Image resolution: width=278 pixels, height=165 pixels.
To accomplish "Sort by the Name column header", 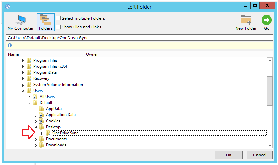I will coord(45,54).
